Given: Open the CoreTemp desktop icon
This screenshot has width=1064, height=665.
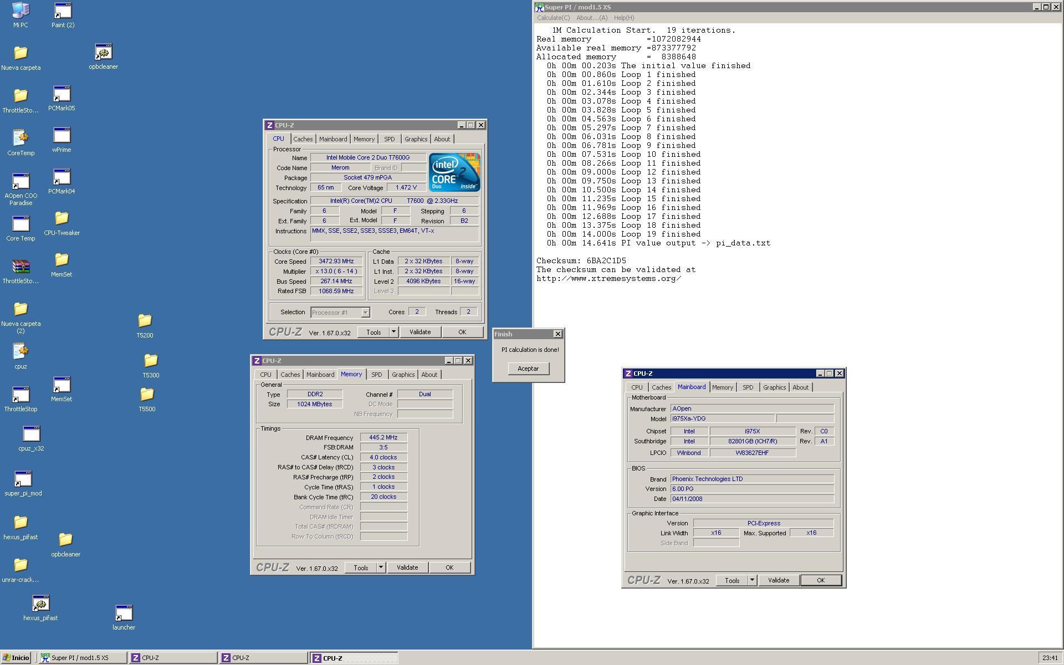Looking at the screenshot, I should pos(21,138).
